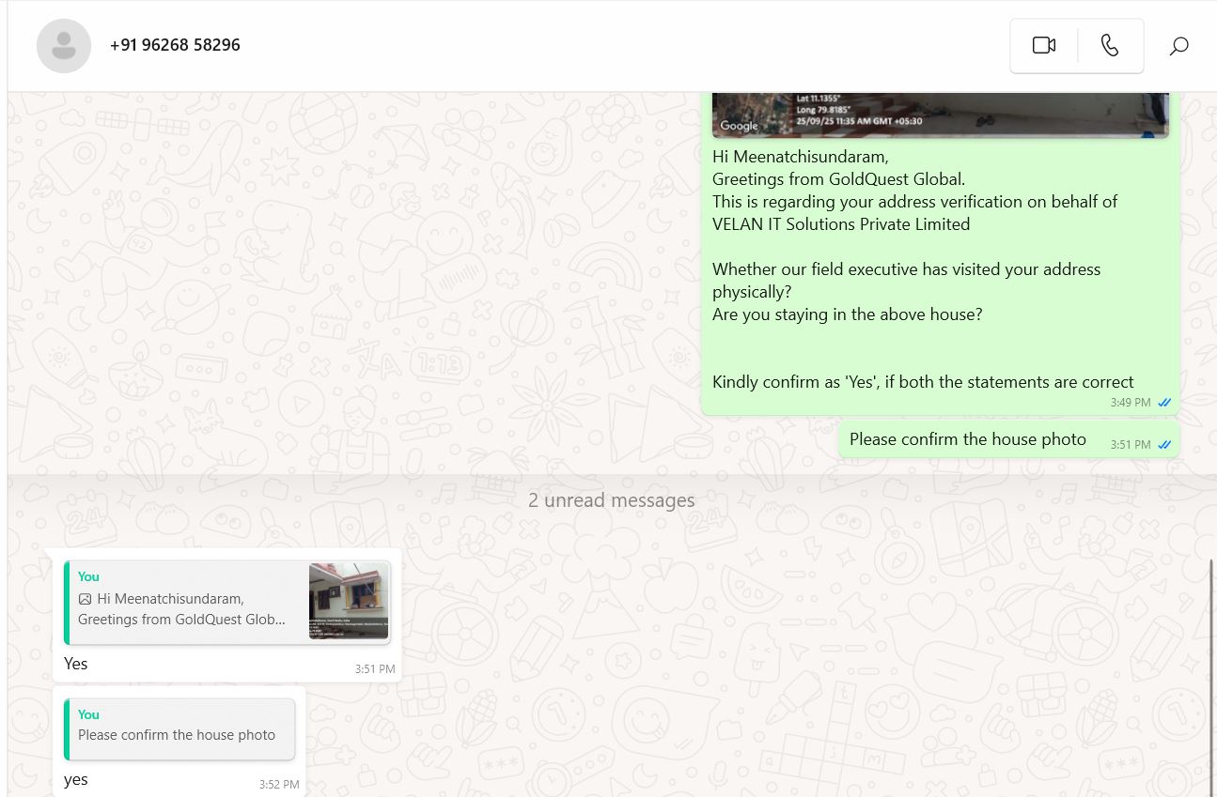Jump to quoted 'Please confirm the house photo' reply
The image size is (1217, 797).
coord(179,728)
